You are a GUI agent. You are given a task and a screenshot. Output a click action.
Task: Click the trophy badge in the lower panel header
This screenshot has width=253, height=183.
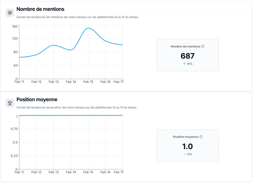tap(10, 103)
